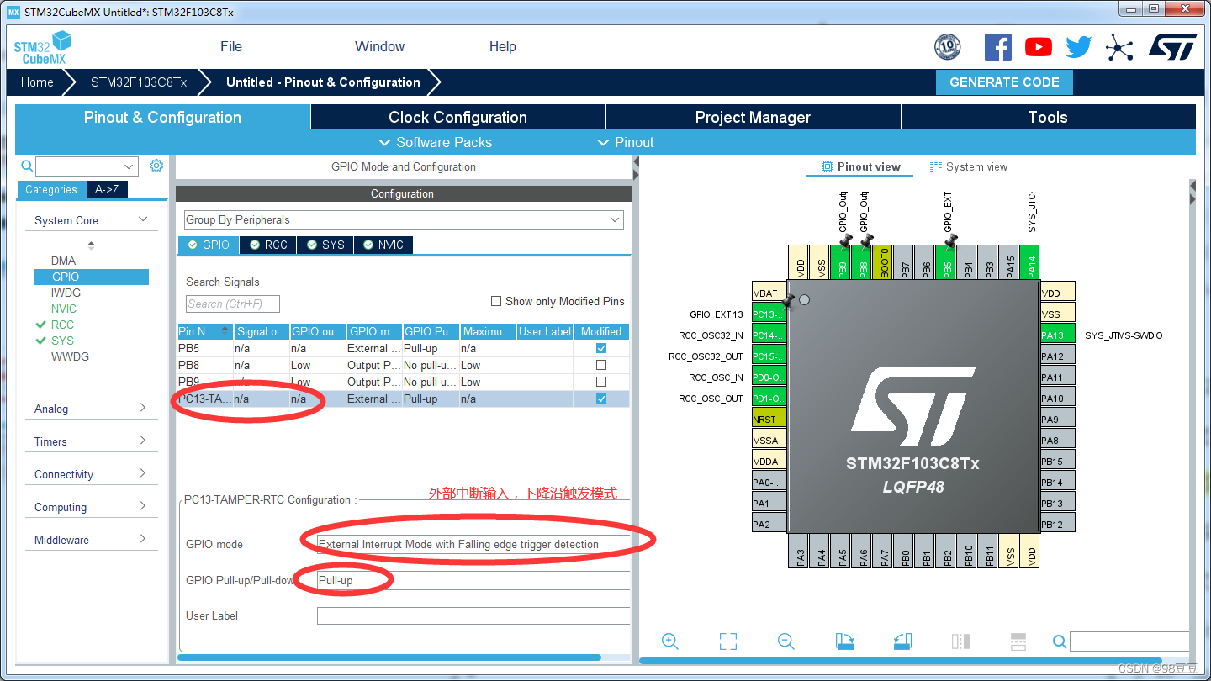Select DMA in System Core list
The width and height of the screenshot is (1211, 681).
pos(63,261)
